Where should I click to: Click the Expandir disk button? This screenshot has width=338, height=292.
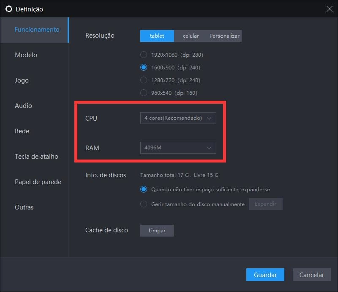[x=265, y=204]
